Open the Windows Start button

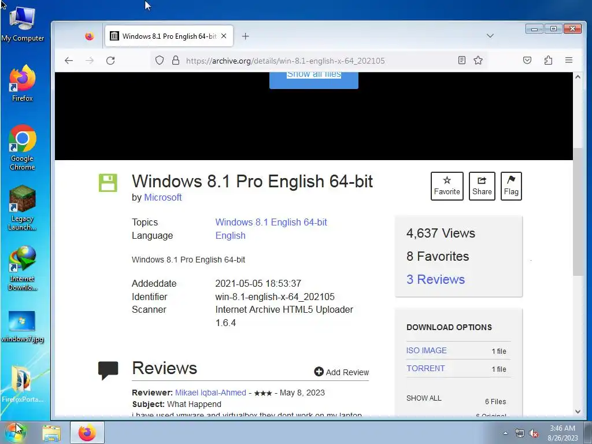click(x=16, y=432)
